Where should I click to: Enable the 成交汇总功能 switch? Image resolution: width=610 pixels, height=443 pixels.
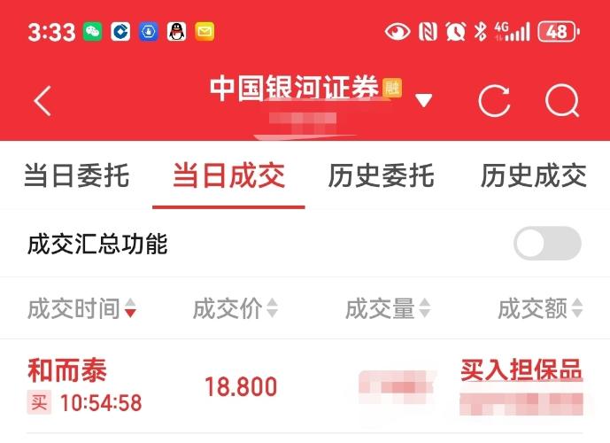547,244
